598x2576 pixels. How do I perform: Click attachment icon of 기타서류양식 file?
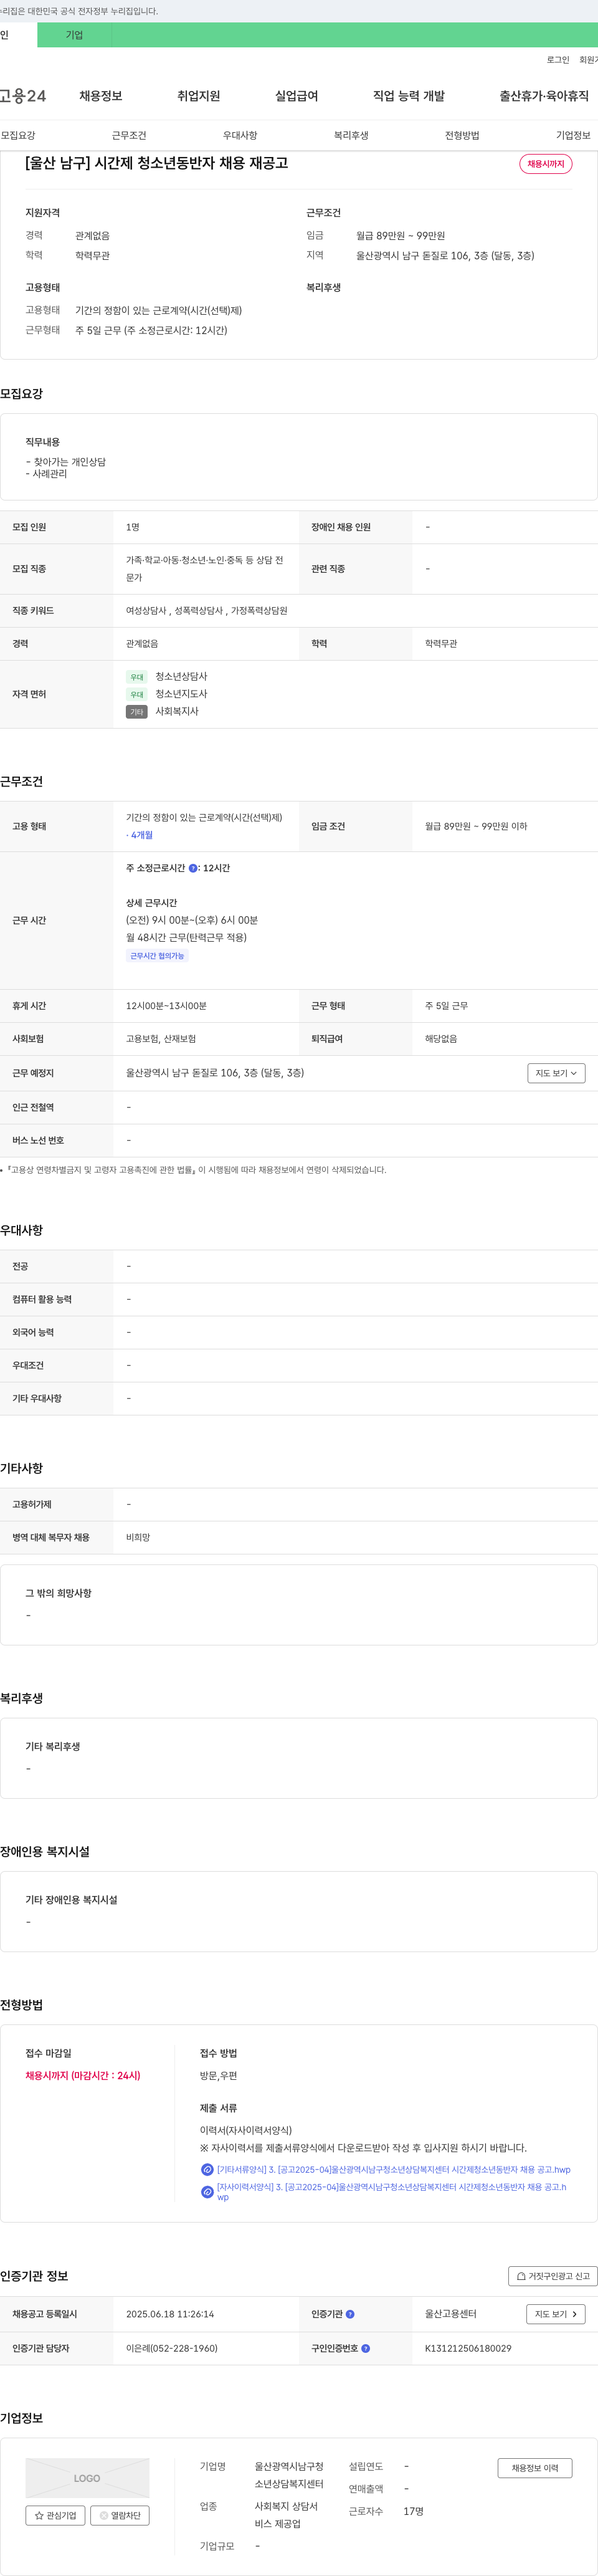pos(207,2169)
